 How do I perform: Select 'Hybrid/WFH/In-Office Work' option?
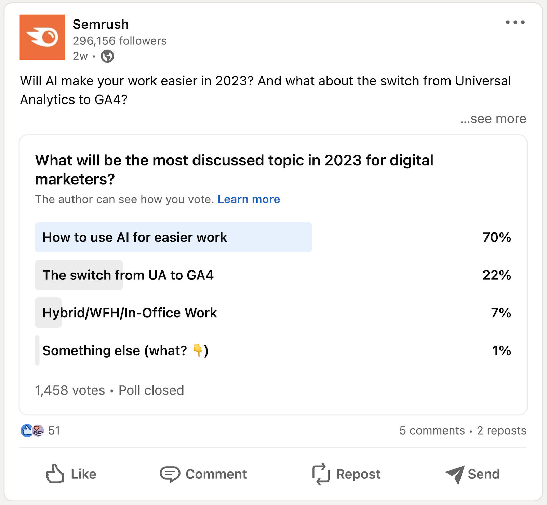click(x=130, y=313)
